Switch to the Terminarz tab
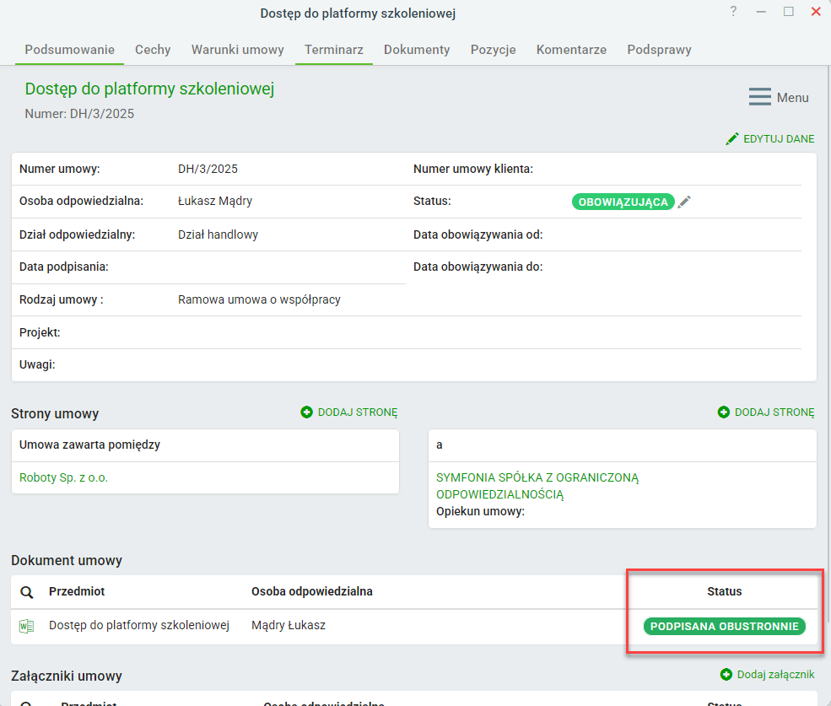The width and height of the screenshot is (831, 706). click(x=334, y=50)
